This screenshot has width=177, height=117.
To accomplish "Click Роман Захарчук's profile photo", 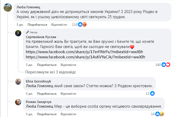I will (18, 102).
